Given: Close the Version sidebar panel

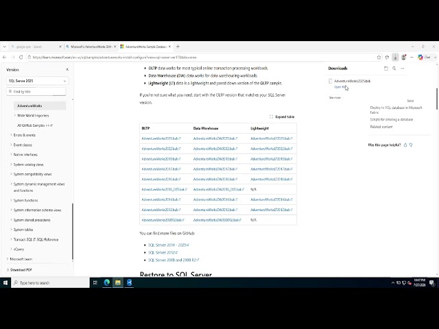Looking at the screenshot, I should coord(67,69).
